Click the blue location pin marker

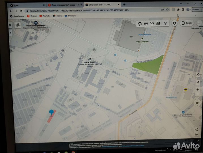(51, 113)
